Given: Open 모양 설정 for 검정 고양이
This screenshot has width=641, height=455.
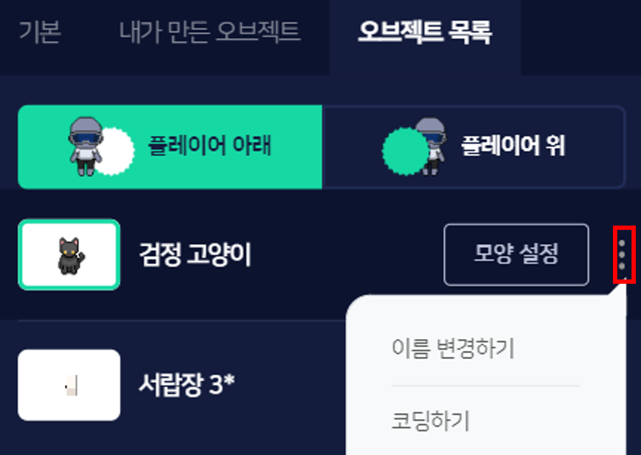Looking at the screenshot, I should tap(516, 254).
